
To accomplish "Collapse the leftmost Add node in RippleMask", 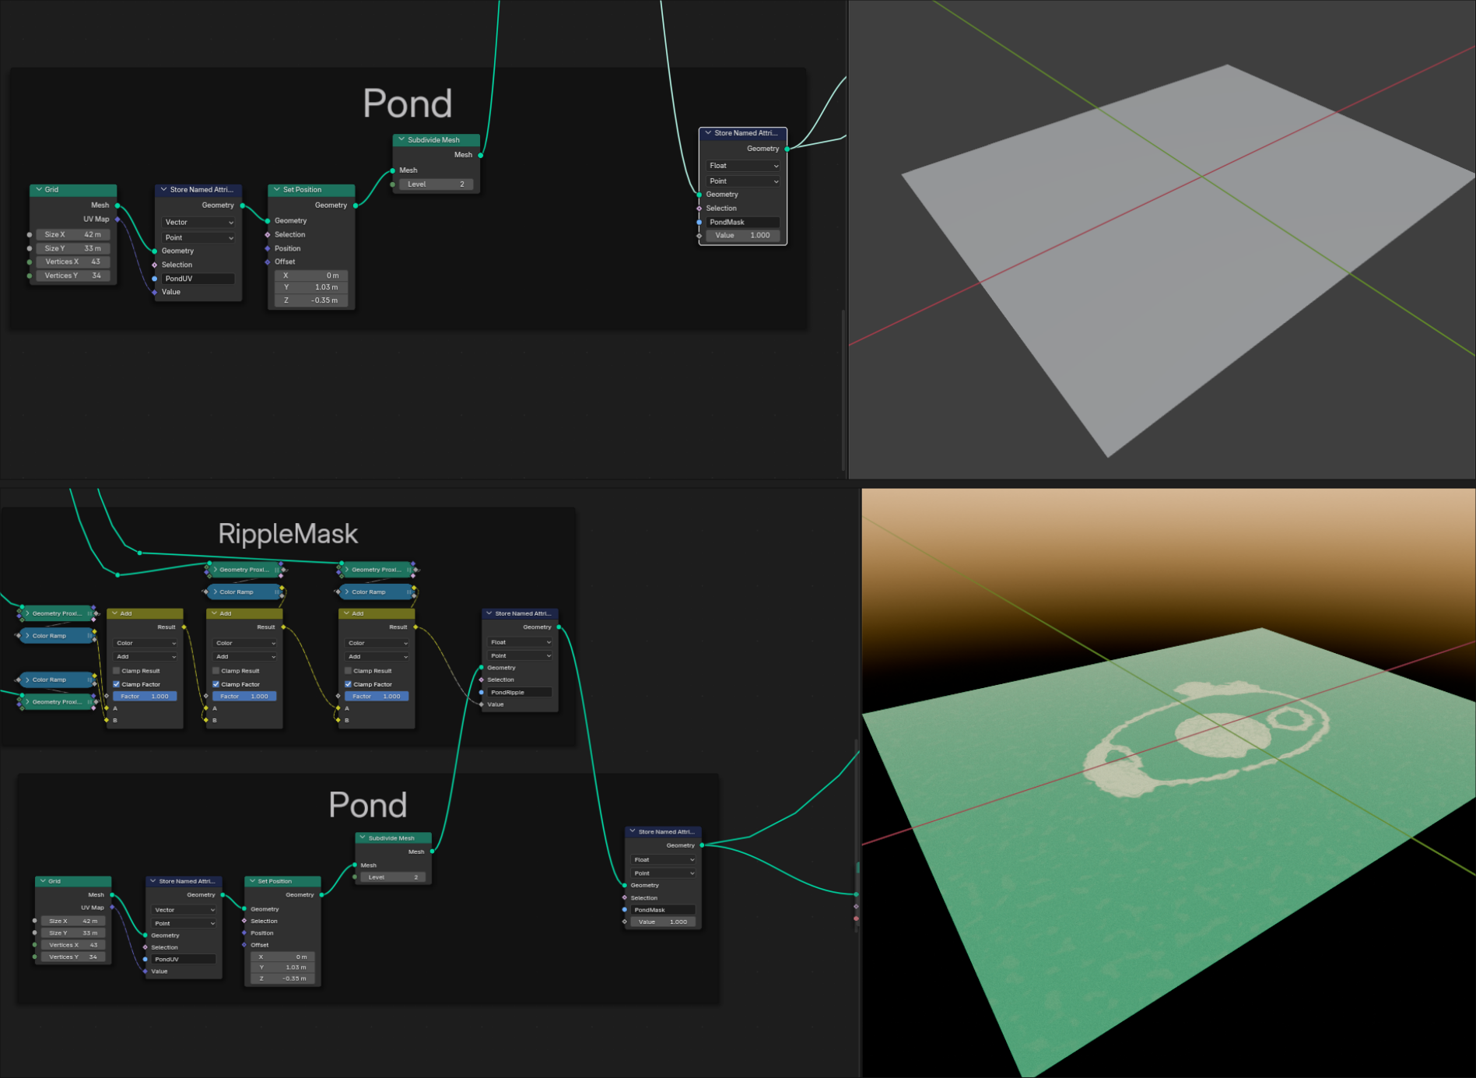I will coord(114,613).
